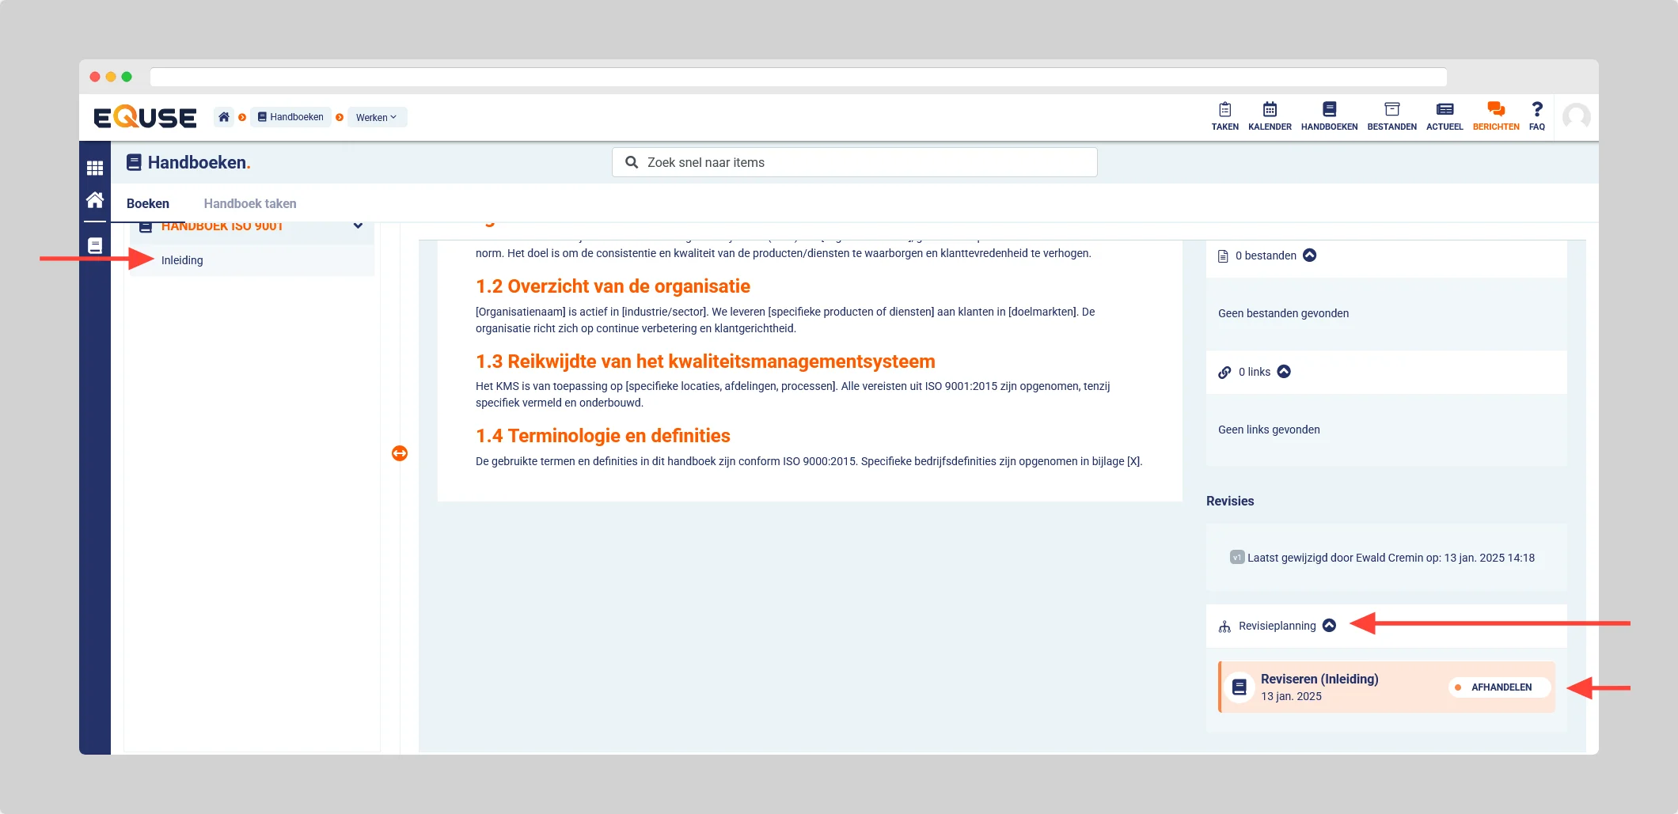Open the Werken dropdown in breadcrumb
The width and height of the screenshot is (1678, 814).
coord(377,117)
